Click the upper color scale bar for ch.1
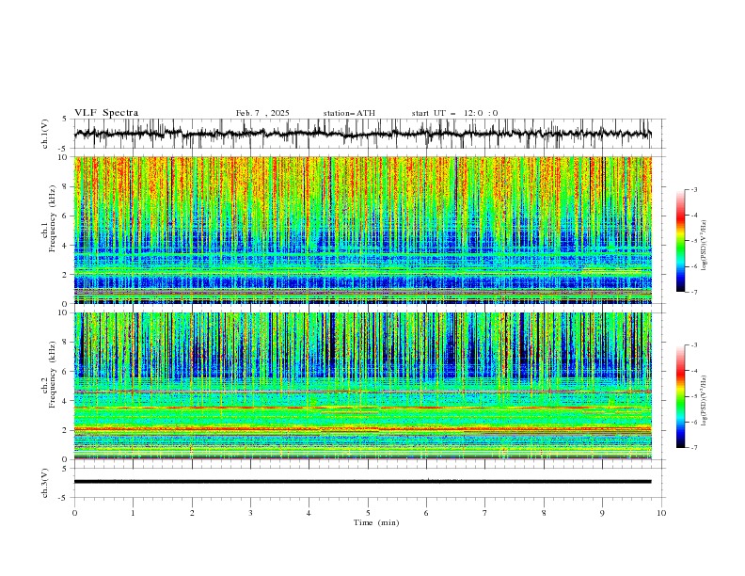 point(681,241)
